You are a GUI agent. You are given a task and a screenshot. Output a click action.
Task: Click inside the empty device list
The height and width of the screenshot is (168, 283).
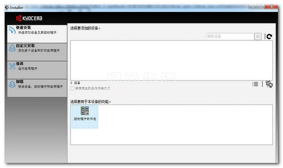pyautogui.click(x=172, y=60)
